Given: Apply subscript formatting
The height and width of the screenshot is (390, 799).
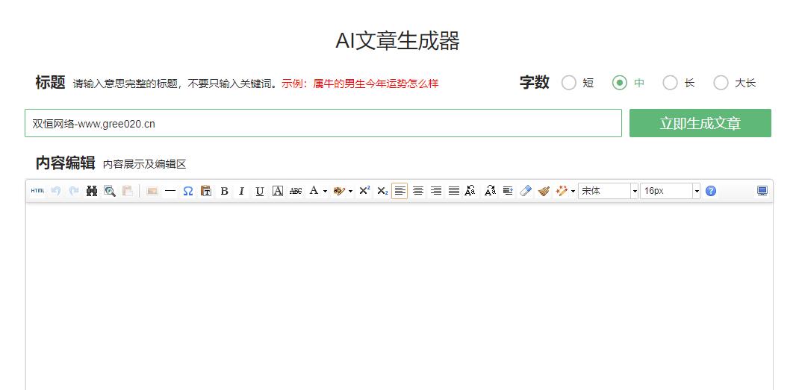Looking at the screenshot, I should pos(382,191).
